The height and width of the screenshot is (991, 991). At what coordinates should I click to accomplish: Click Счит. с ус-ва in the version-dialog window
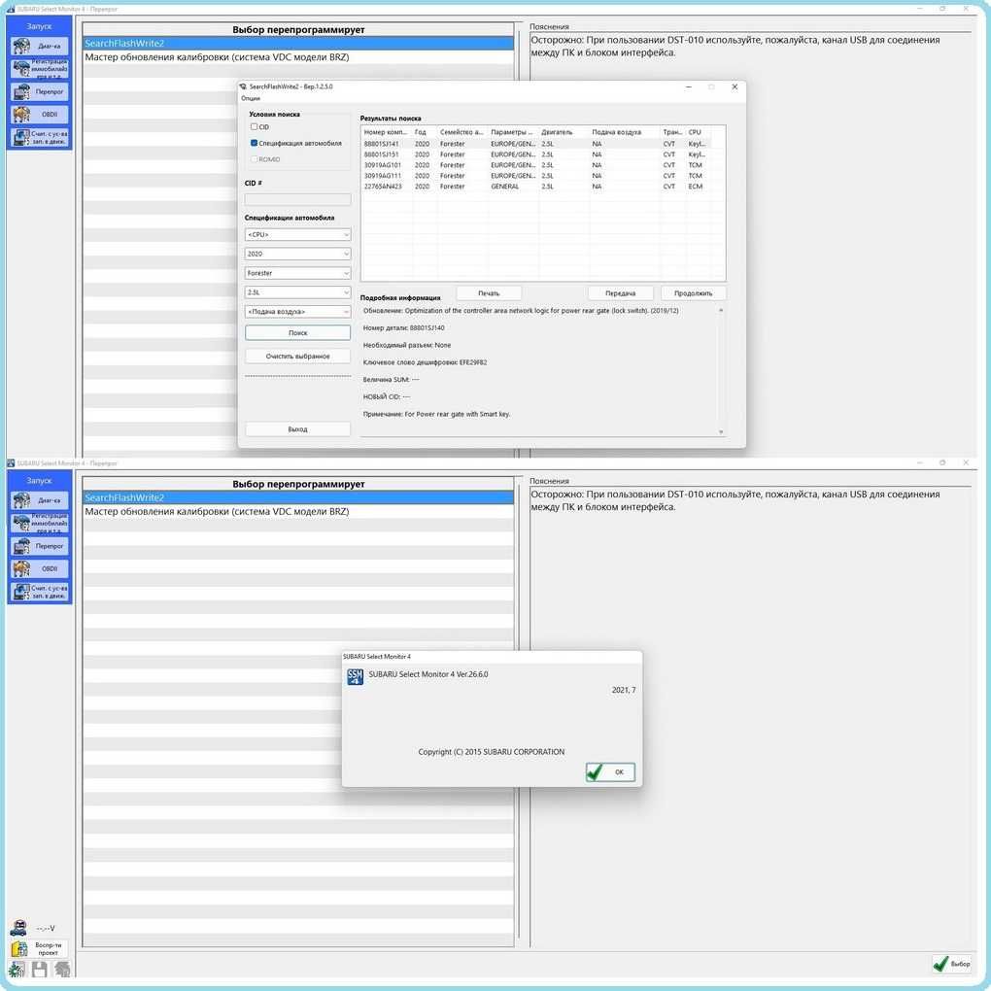[39, 592]
